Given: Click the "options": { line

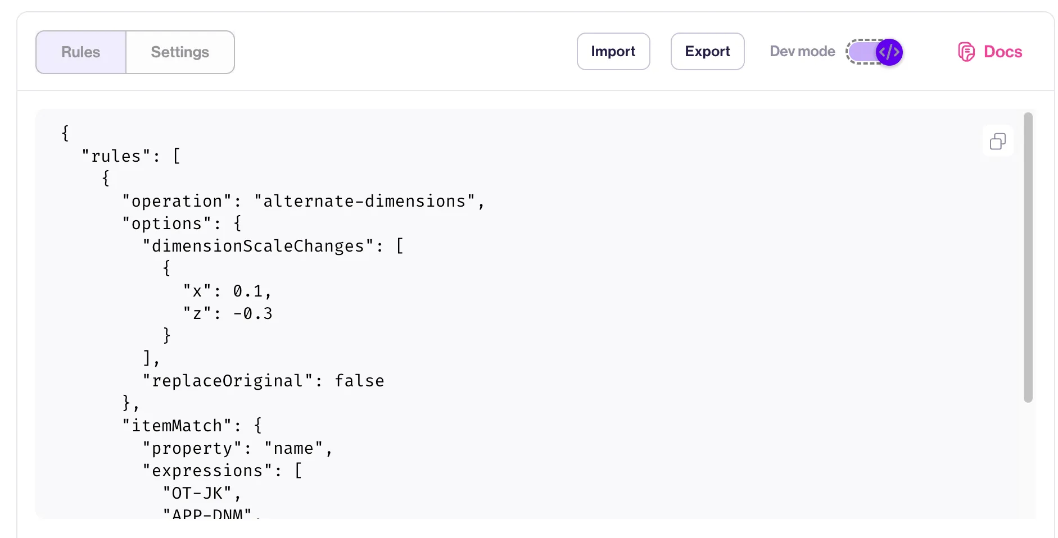Looking at the screenshot, I should [x=182, y=224].
